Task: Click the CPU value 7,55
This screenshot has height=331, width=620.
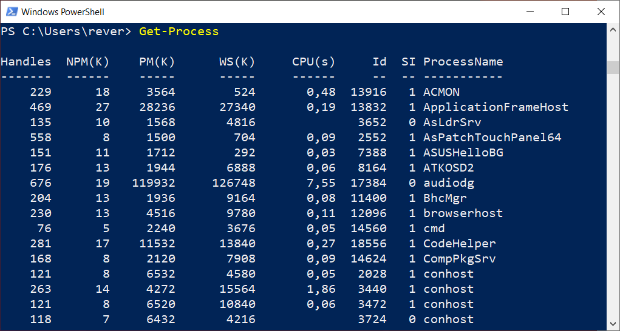Action: (x=321, y=183)
